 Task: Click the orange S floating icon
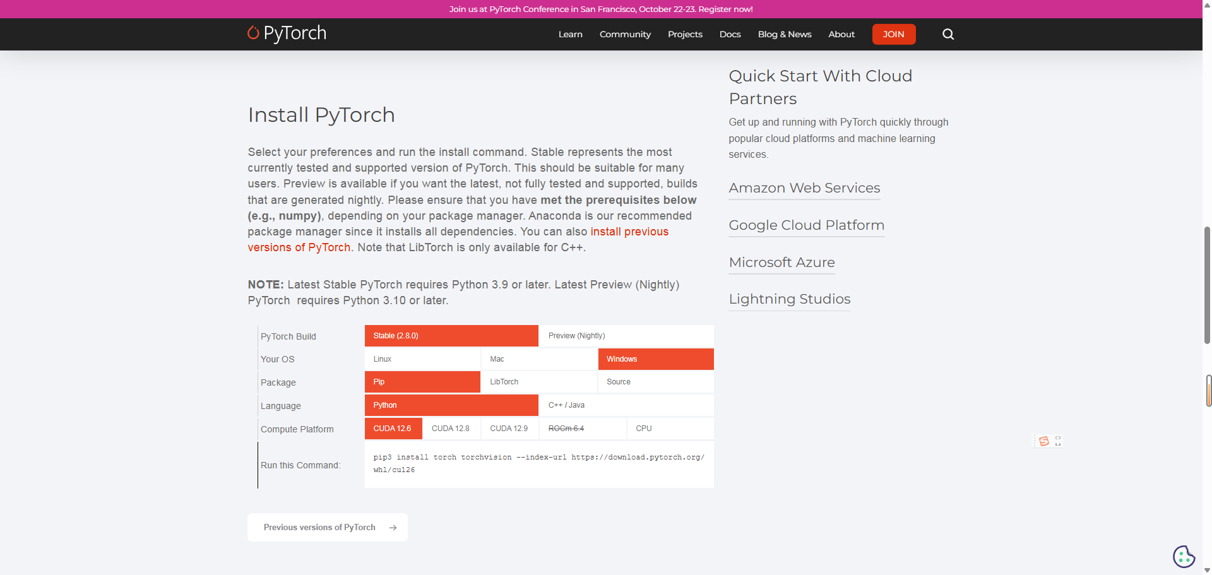[1044, 441]
